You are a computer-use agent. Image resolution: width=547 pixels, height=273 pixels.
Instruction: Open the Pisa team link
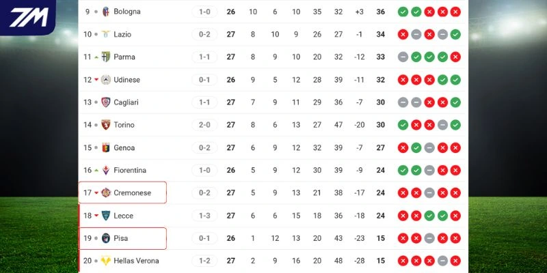[x=121, y=238]
